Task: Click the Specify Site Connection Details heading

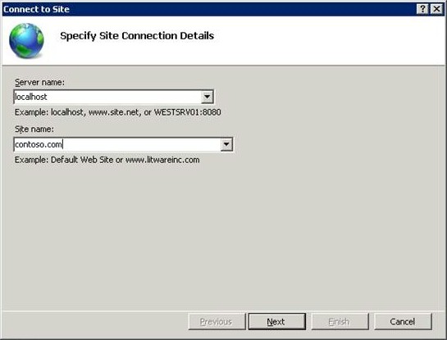Action: coord(137,36)
